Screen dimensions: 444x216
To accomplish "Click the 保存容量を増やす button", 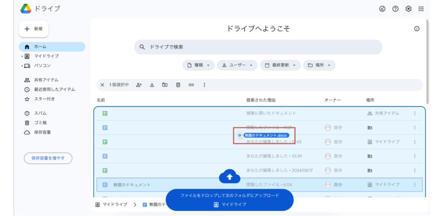I will point(48,158).
